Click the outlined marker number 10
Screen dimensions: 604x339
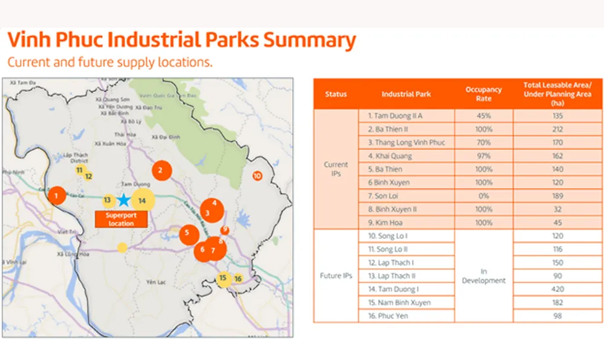tap(257, 176)
